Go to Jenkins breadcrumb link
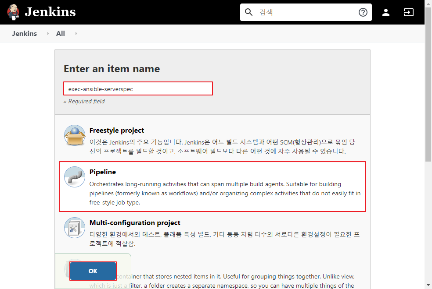This screenshot has height=289, width=432. point(24,34)
